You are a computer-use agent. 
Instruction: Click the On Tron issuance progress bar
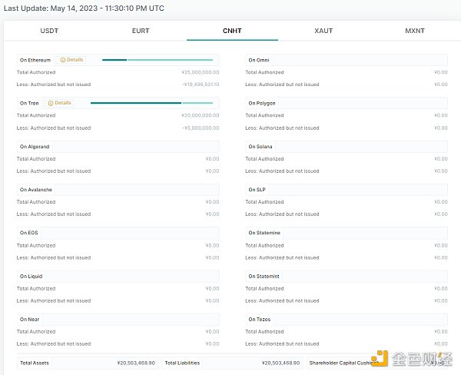tap(151, 103)
